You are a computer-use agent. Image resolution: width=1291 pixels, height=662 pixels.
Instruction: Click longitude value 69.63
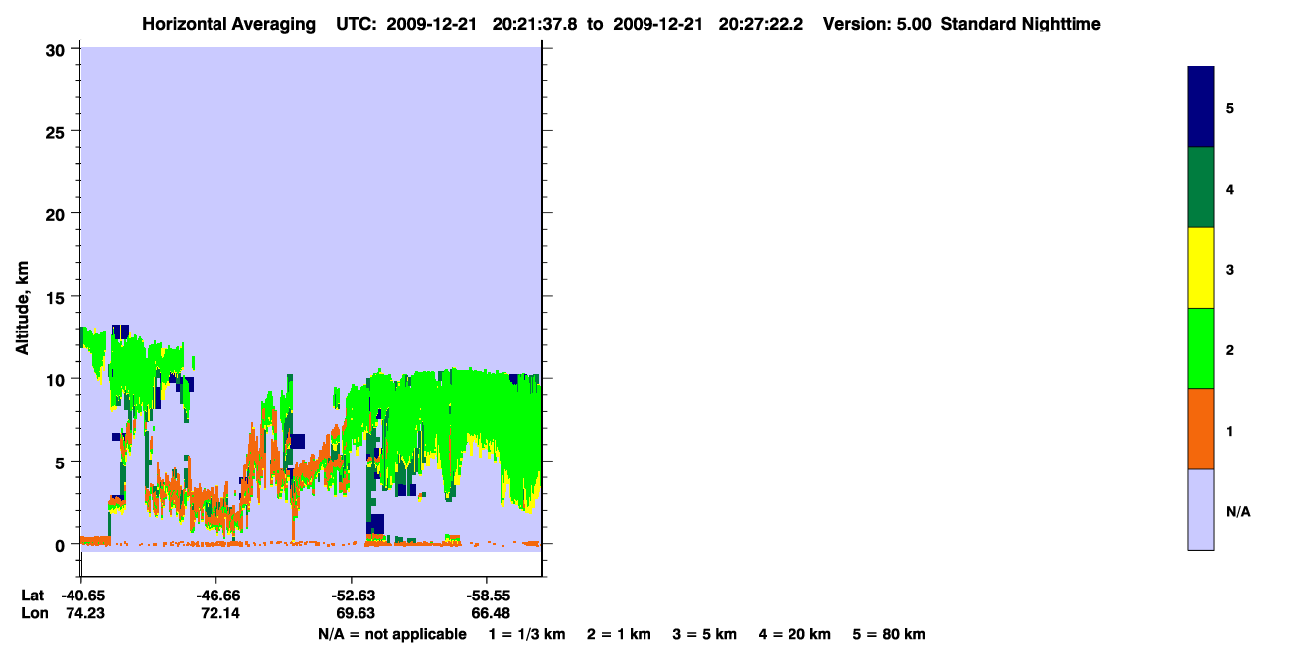coord(354,613)
